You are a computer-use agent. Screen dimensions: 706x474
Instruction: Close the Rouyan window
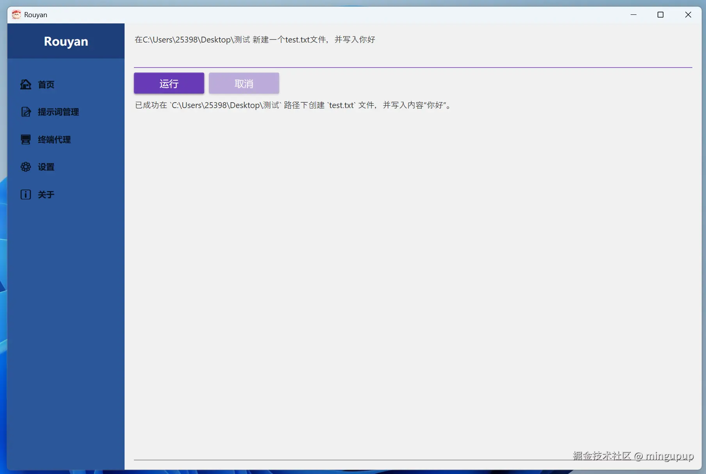click(x=688, y=15)
